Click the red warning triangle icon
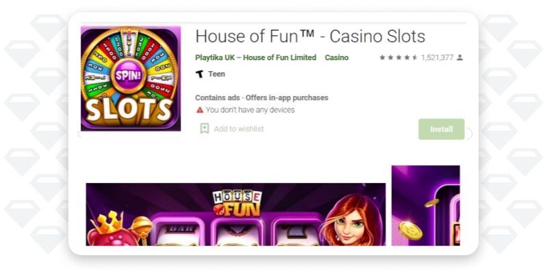Viewport: 547px width, 273px height. [x=200, y=110]
